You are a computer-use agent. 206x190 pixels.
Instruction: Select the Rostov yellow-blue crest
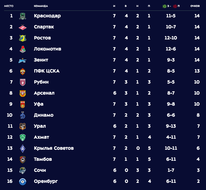coord(23,38)
